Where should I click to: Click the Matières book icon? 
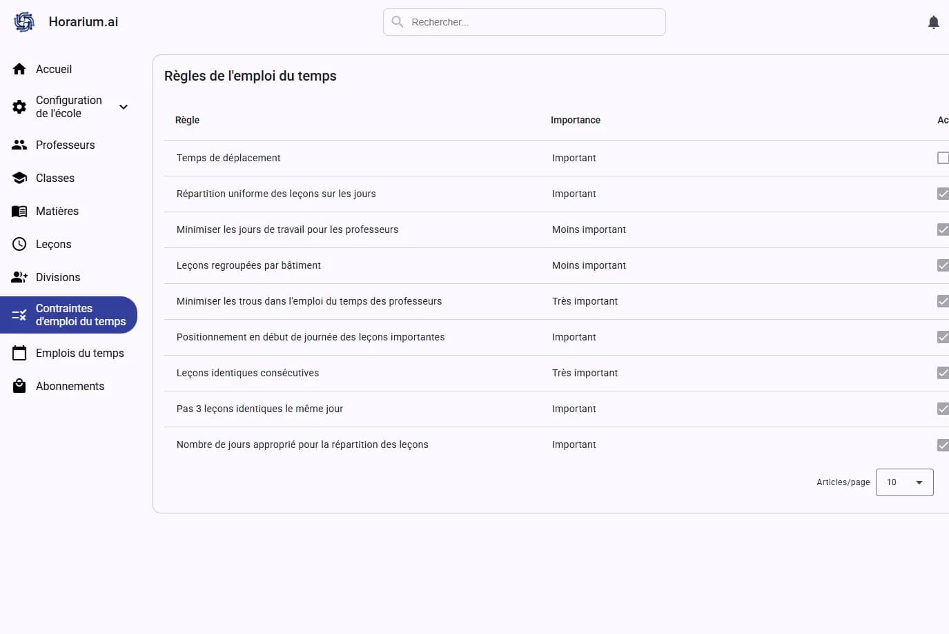point(19,211)
